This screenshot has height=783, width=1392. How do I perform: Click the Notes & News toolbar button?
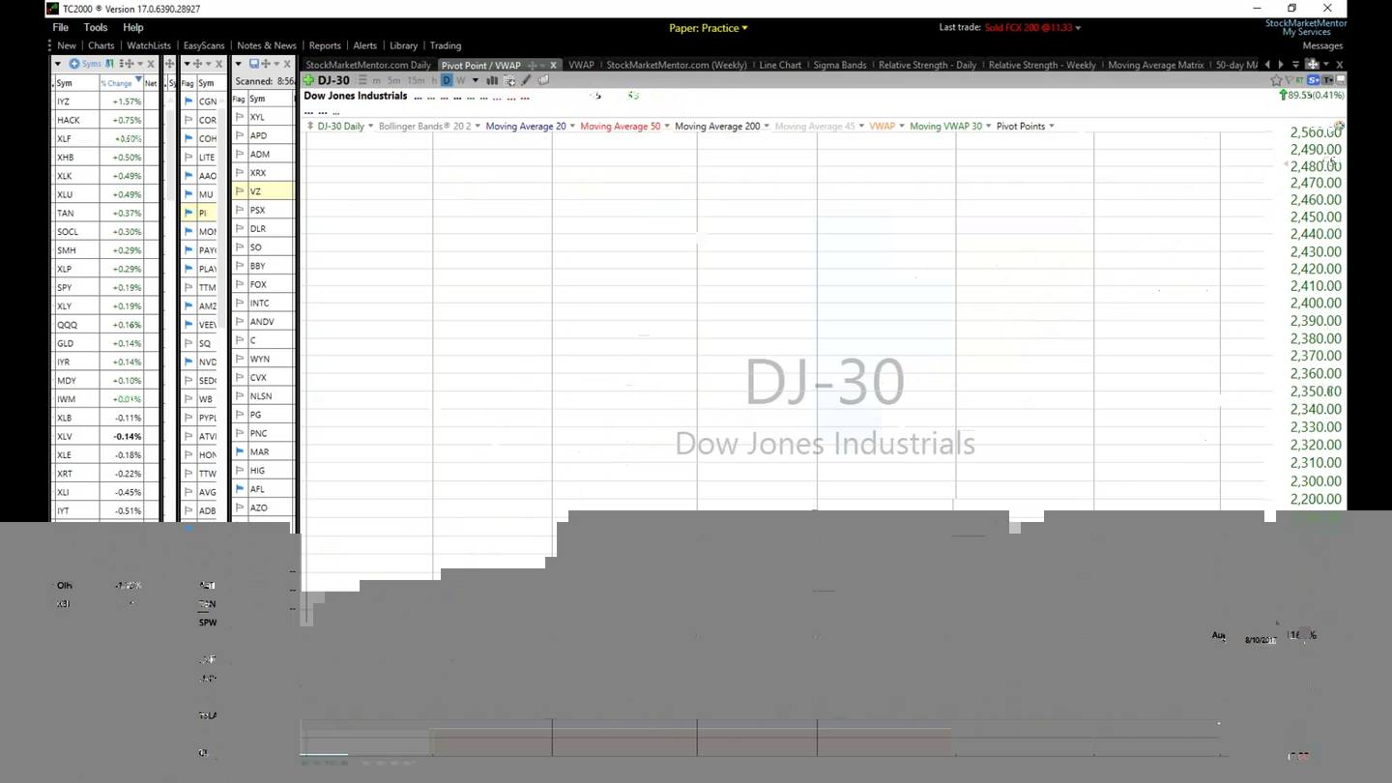[266, 45]
